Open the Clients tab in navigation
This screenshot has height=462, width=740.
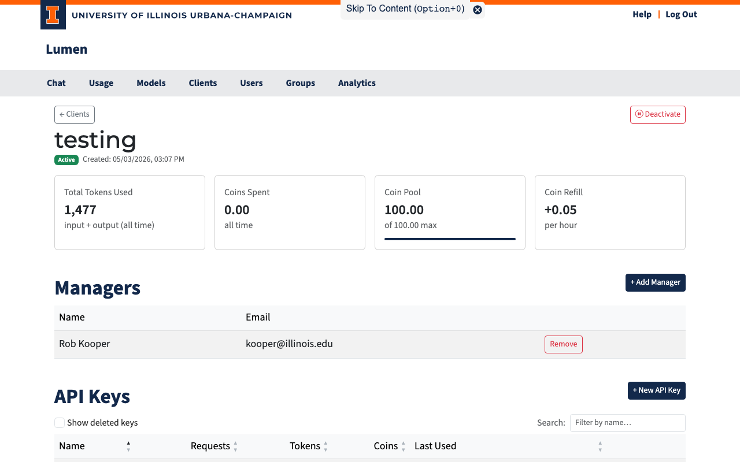coord(203,83)
